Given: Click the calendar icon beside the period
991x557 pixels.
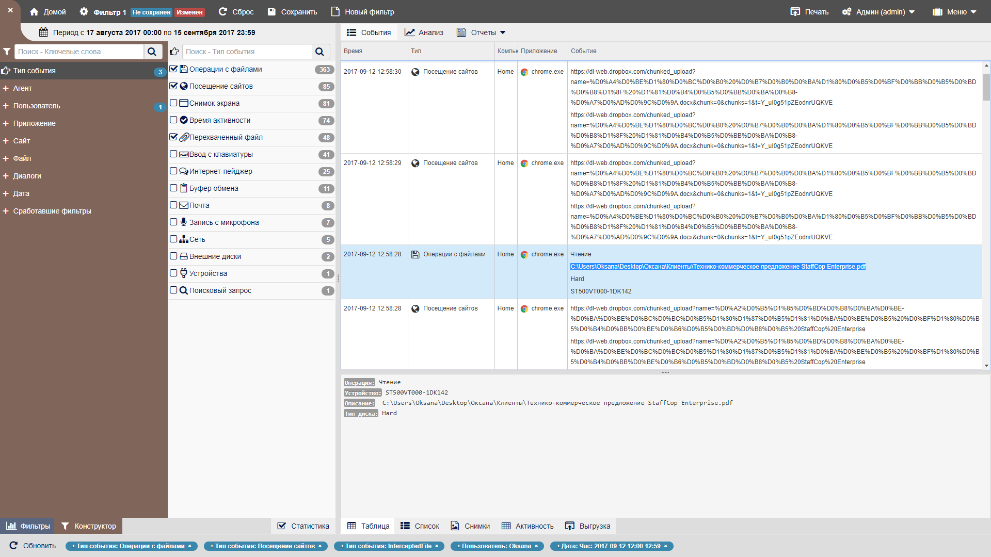Looking at the screenshot, I should click(43, 32).
